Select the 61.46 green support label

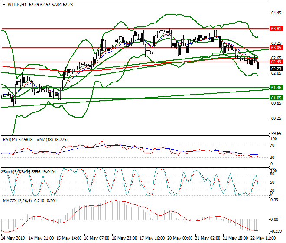pyautogui.click(x=276, y=88)
